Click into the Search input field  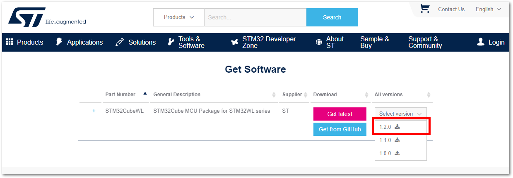click(255, 17)
